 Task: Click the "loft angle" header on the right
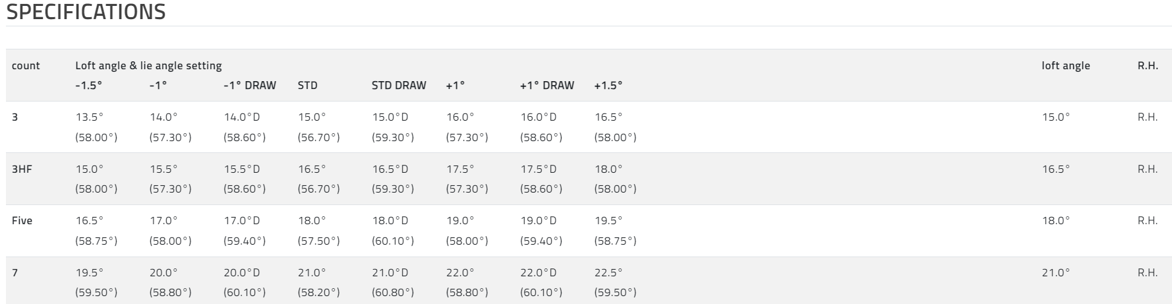[x=1066, y=65]
